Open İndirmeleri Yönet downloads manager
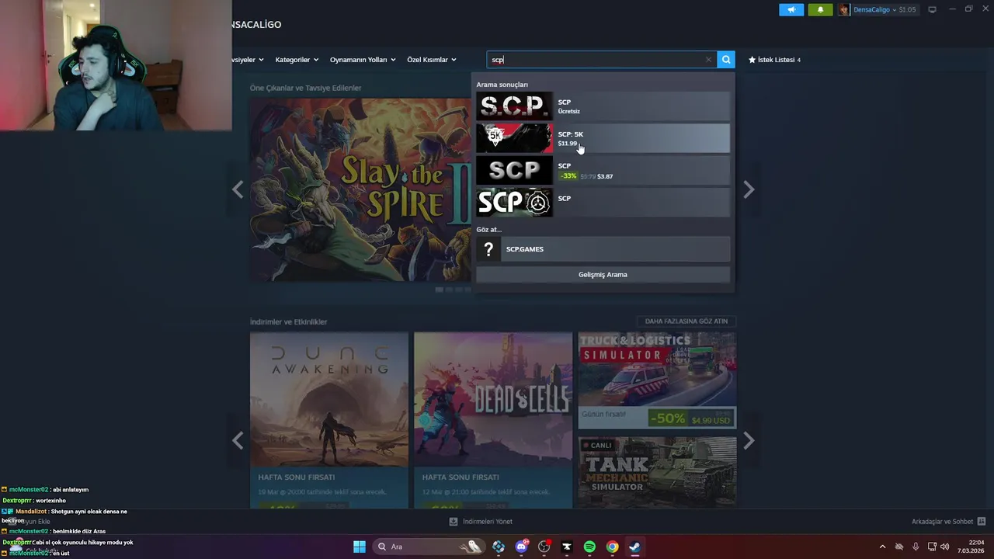 point(481,522)
